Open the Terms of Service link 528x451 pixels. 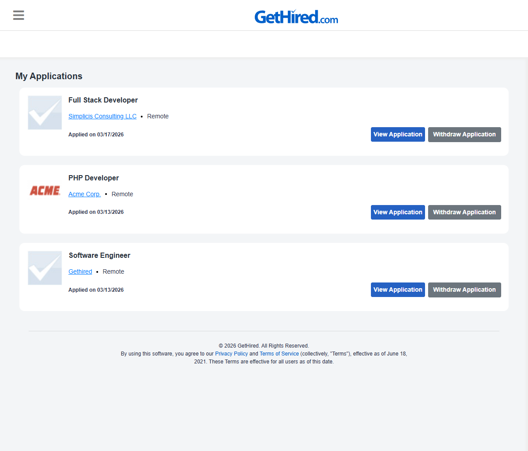point(279,354)
